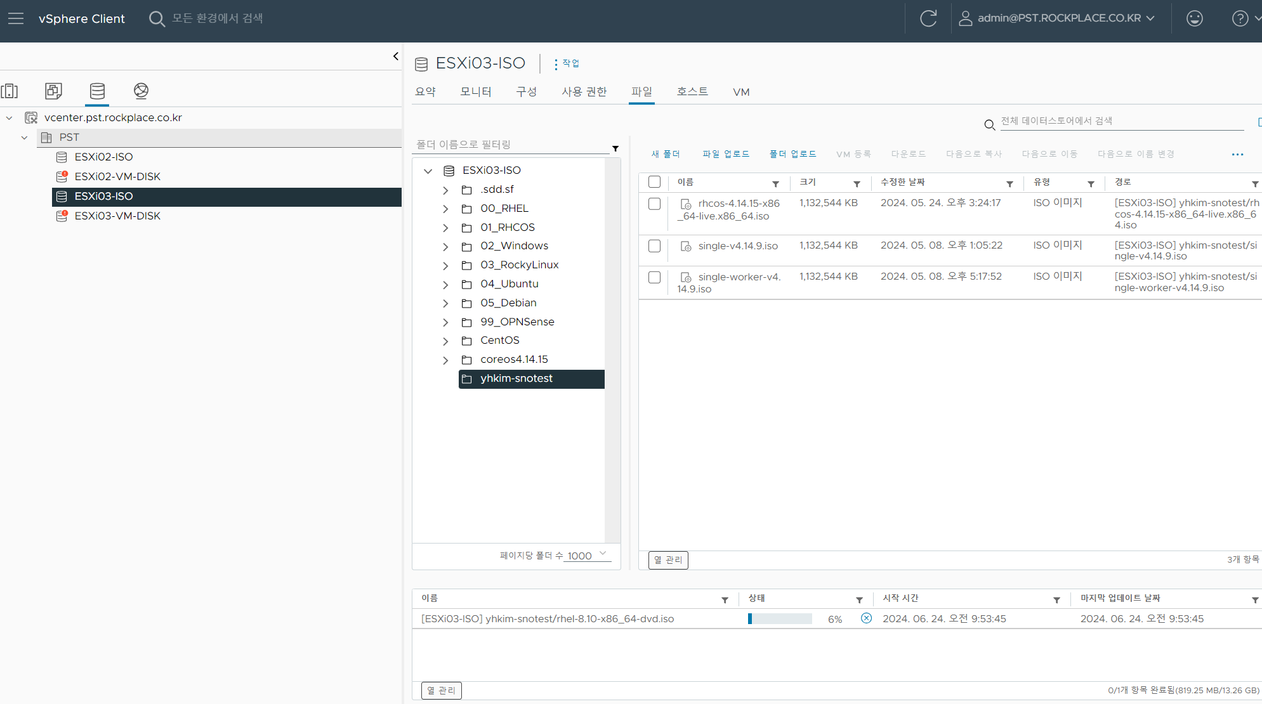The width and height of the screenshot is (1262, 704).
Task: Expand the 02_Windows folder
Action: coord(445,247)
